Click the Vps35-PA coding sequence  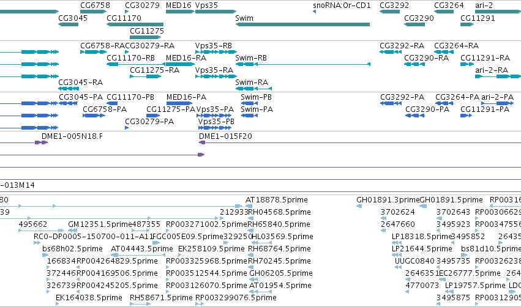pos(214,116)
